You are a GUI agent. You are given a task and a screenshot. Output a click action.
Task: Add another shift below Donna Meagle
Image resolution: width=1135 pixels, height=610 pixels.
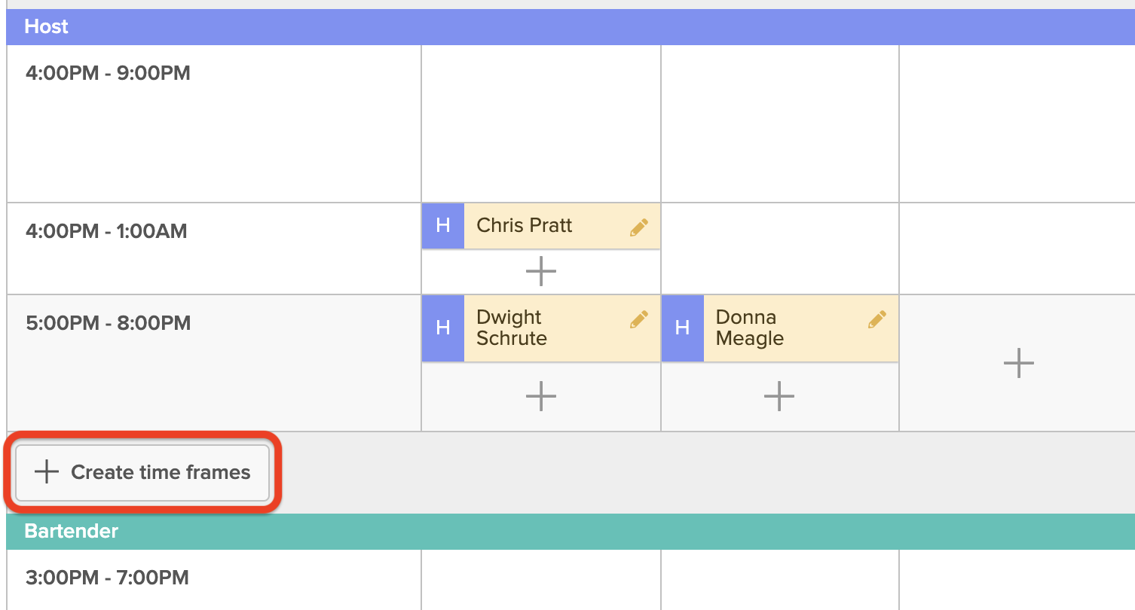coord(779,395)
